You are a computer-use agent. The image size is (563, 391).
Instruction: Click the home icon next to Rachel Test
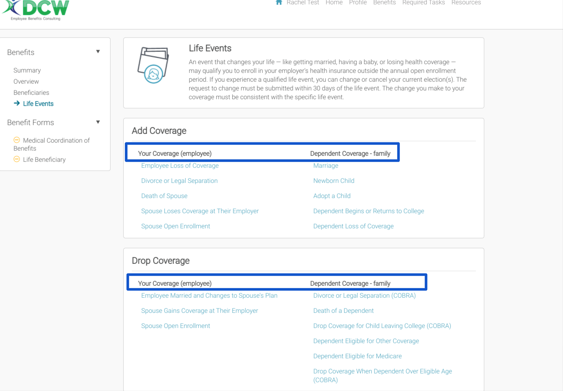(279, 2)
